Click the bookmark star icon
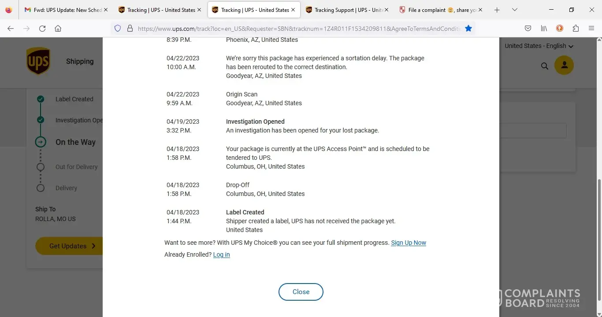602x317 pixels. click(x=468, y=28)
